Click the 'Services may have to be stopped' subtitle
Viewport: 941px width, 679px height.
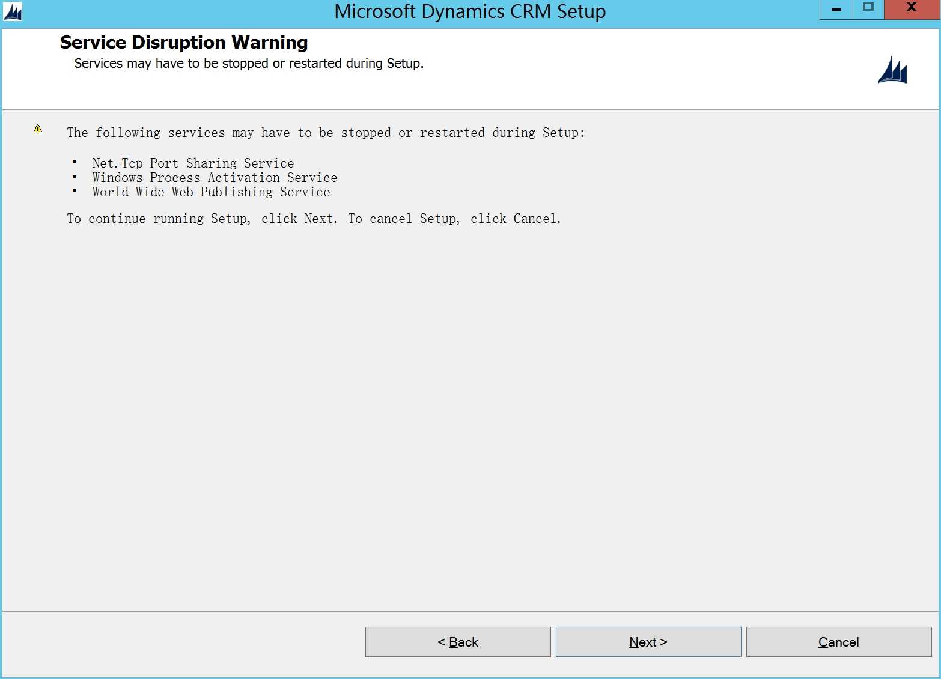249,64
